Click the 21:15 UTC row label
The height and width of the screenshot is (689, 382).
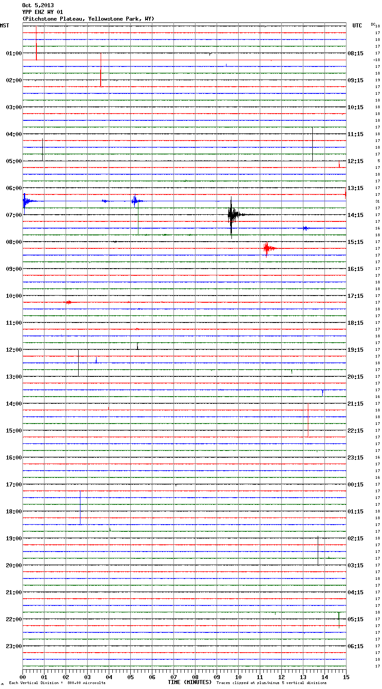[355, 404]
